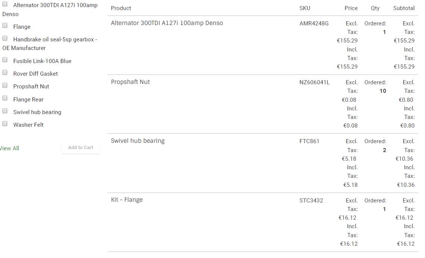Select the Washer Felt checkbox
This screenshot has height=258, width=425.
(x=5, y=124)
